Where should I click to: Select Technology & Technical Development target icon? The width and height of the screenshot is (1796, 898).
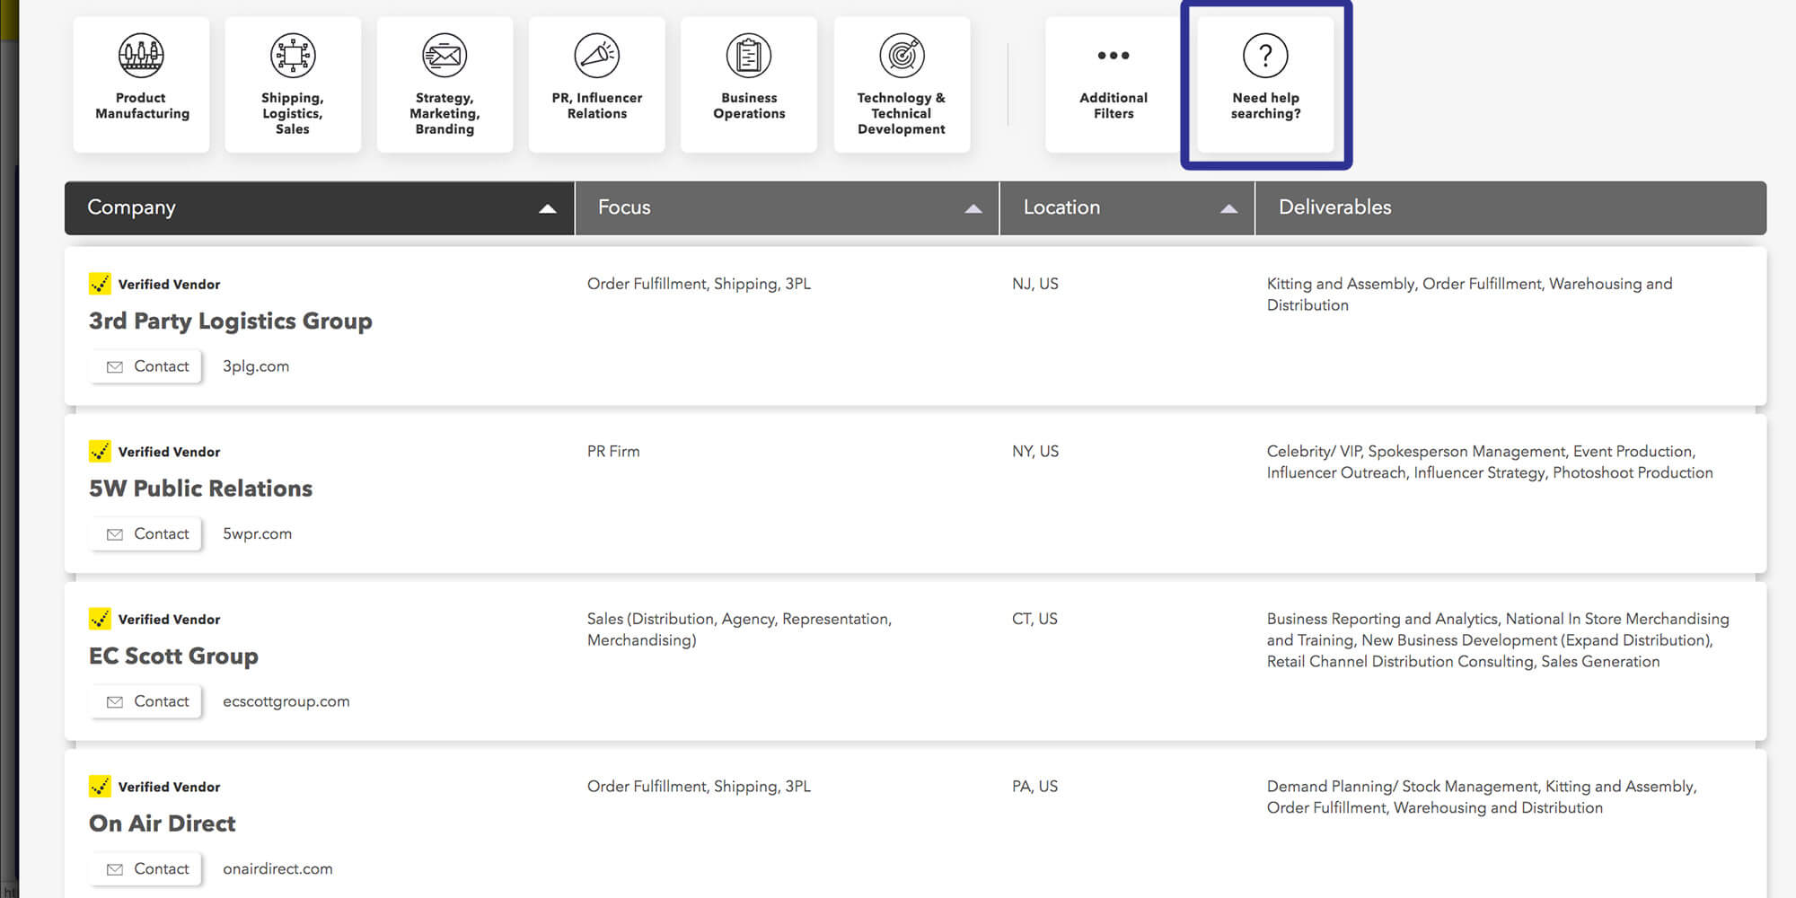902,56
